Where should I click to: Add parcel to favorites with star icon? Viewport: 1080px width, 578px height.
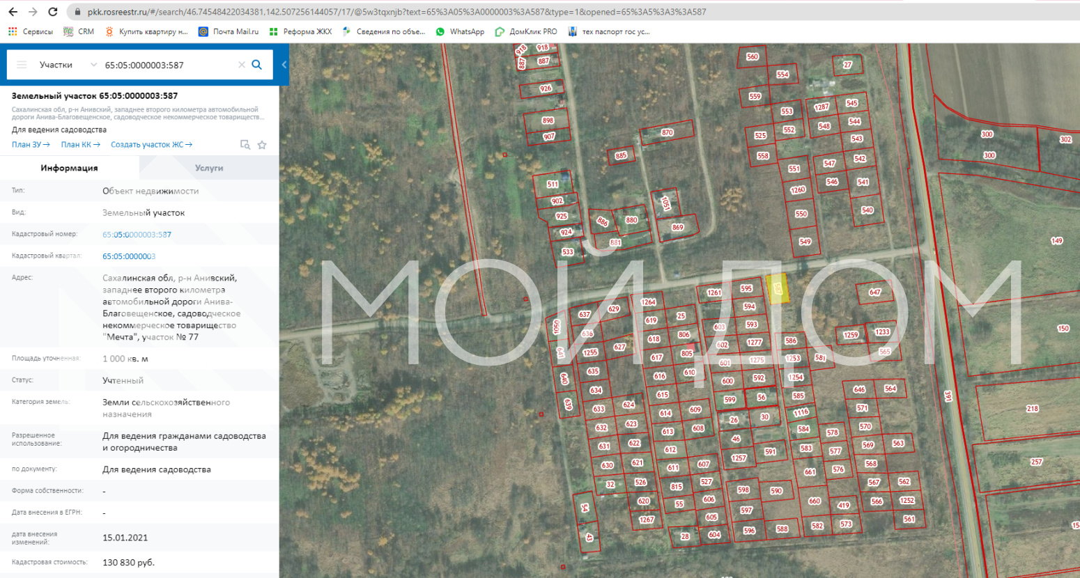coord(262,145)
